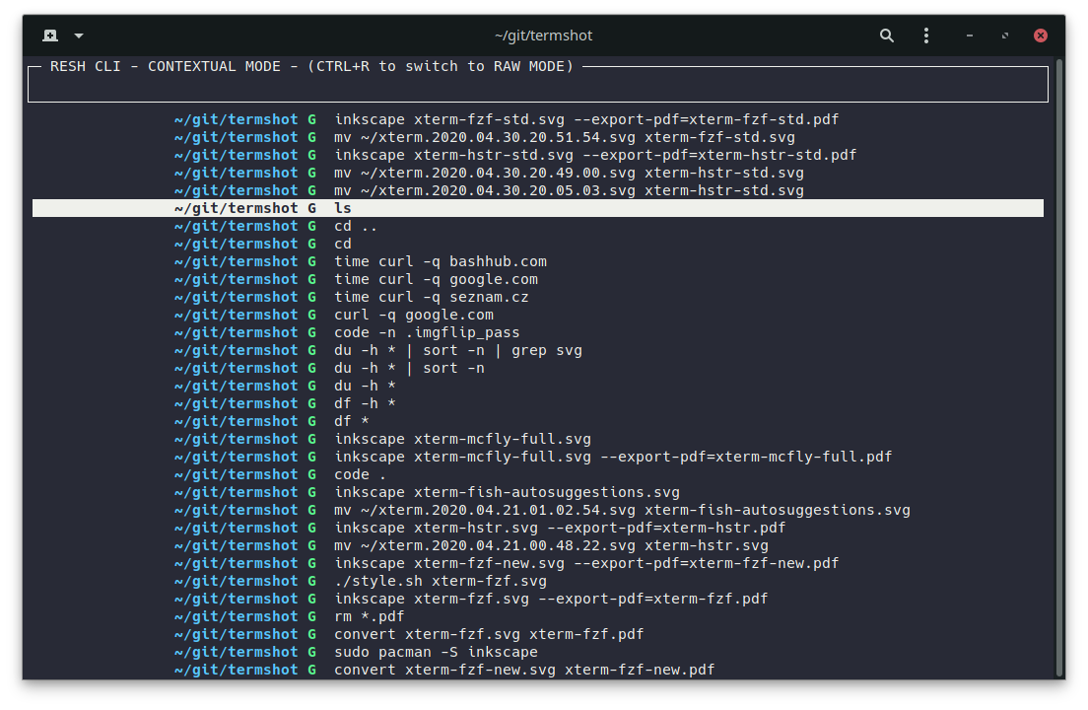
Task: Choose 'time curl -q bashhub.com' entry
Action: click(x=440, y=261)
